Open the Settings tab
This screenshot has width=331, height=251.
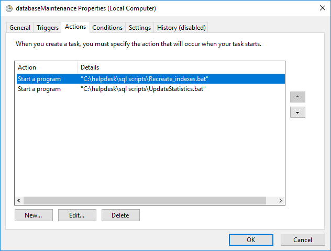pyautogui.click(x=140, y=28)
